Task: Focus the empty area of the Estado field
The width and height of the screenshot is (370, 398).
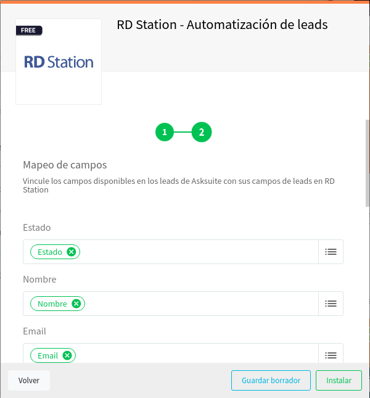Action: click(199, 252)
